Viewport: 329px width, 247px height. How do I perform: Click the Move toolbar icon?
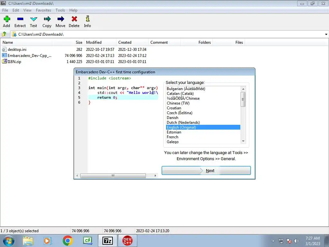60,19
